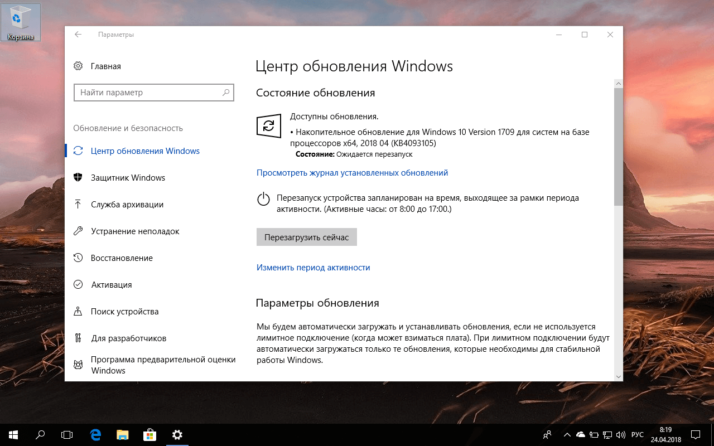This screenshot has width=714, height=446.
Task: Click Перезагрузить сейчас button
Action: [x=306, y=236]
